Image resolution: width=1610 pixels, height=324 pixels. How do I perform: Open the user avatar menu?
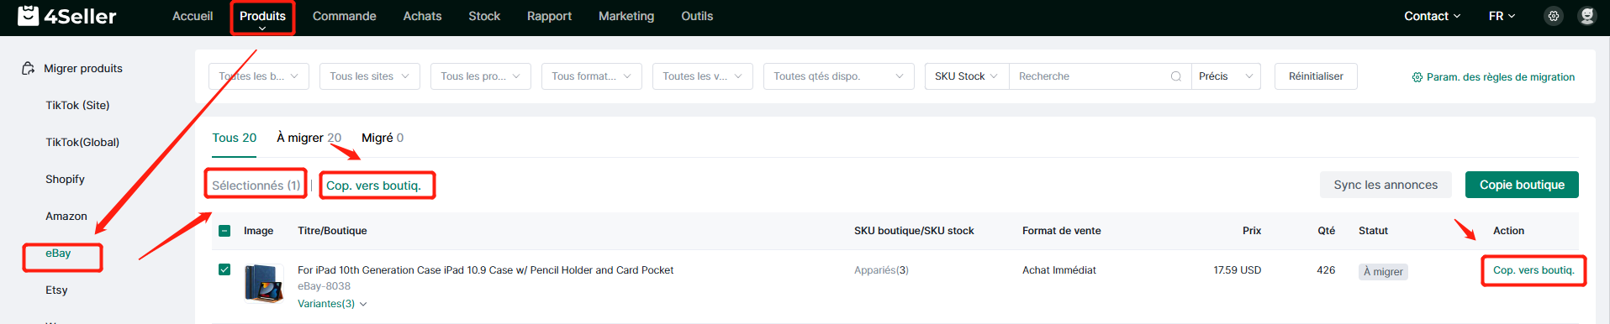(x=1587, y=16)
